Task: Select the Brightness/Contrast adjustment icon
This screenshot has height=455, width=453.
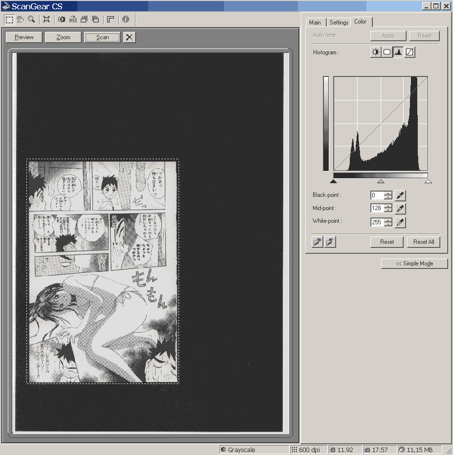Action: (x=376, y=52)
